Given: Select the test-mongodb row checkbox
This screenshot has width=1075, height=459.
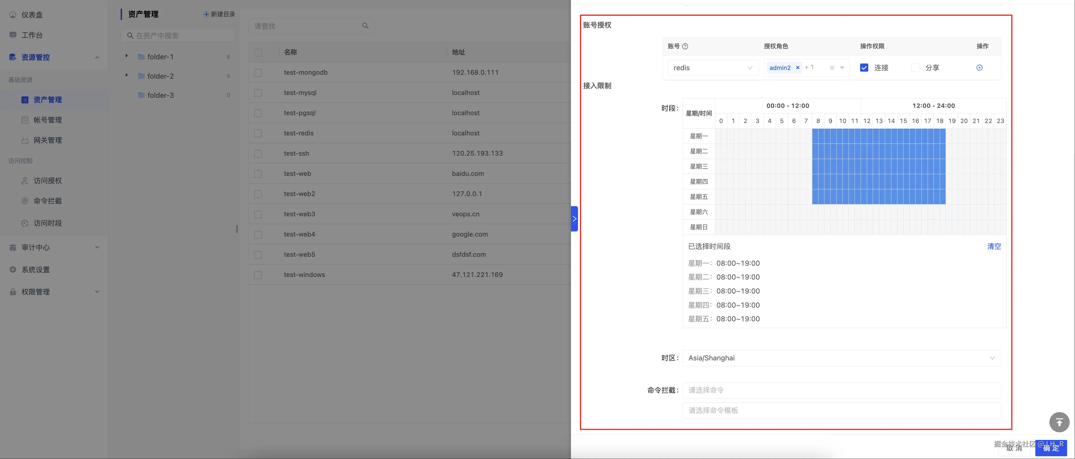Looking at the screenshot, I should pos(258,72).
